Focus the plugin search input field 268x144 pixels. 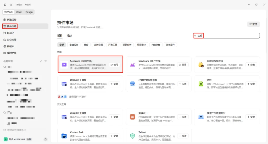pyautogui.click(x=226, y=36)
